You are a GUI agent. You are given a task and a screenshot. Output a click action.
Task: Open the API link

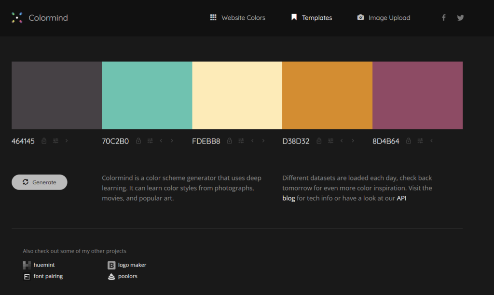pyautogui.click(x=401, y=198)
